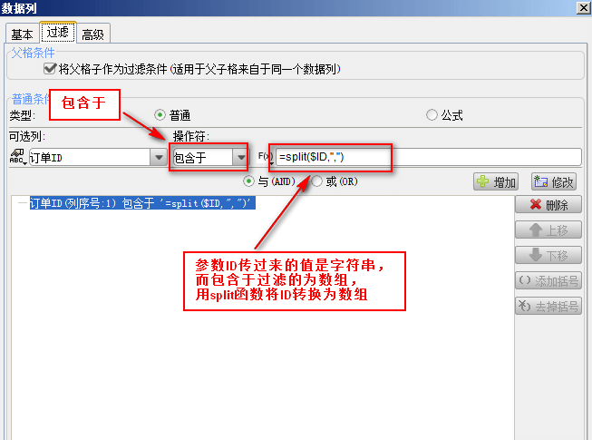Click the ABC column type icon
The image size is (592, 440).
pyautogui.click(x=17, y=156)
